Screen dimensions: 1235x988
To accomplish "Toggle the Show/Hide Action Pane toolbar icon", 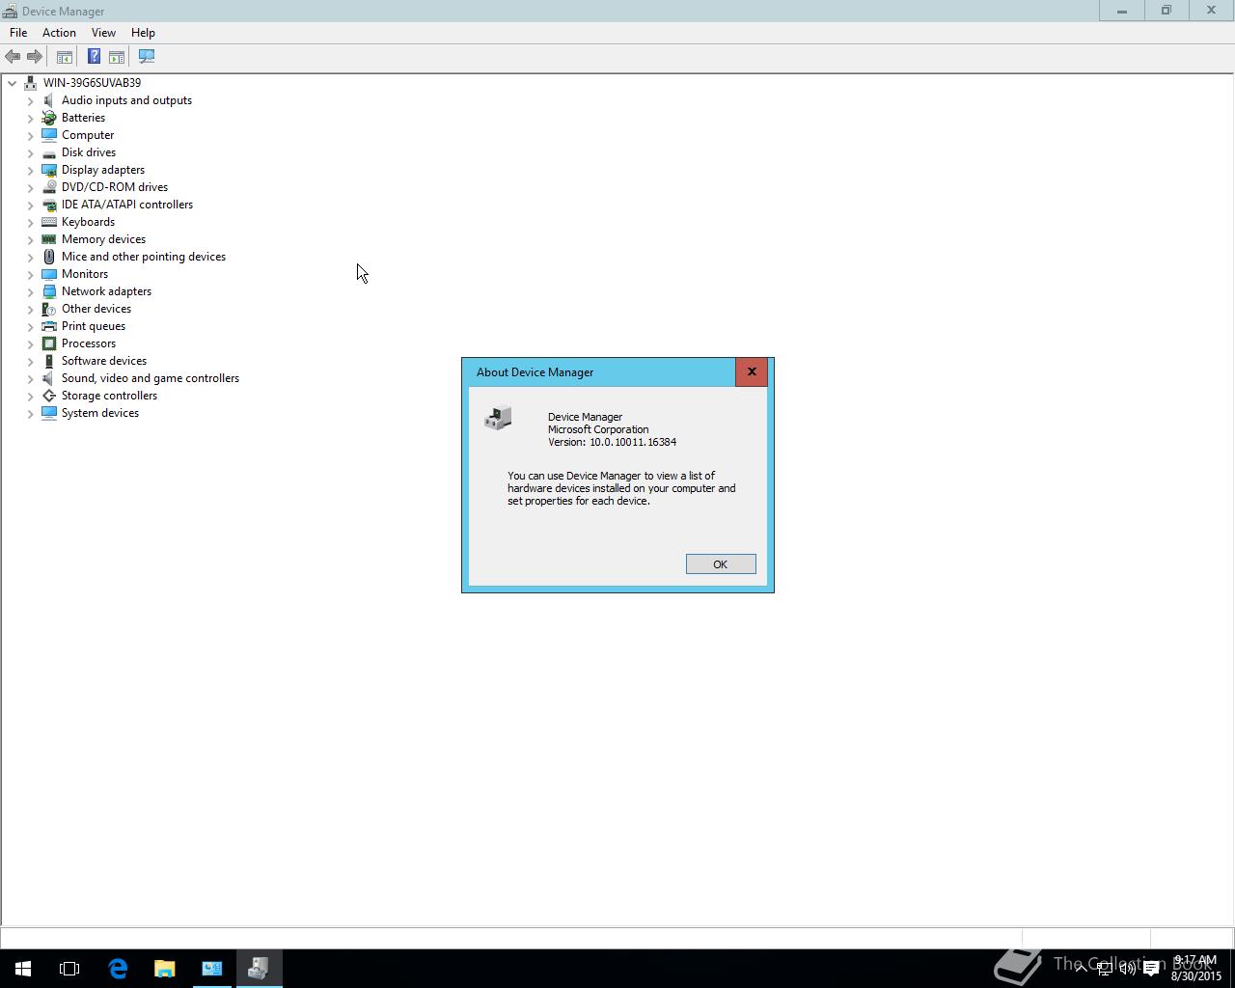I will click(117, 57).
